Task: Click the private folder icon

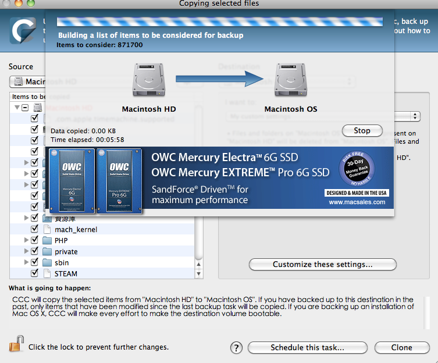Action: (x=47, y=251)
